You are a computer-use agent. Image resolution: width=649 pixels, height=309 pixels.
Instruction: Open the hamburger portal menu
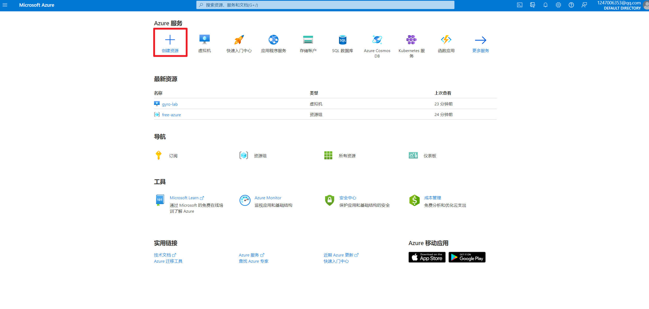(5, 5)
